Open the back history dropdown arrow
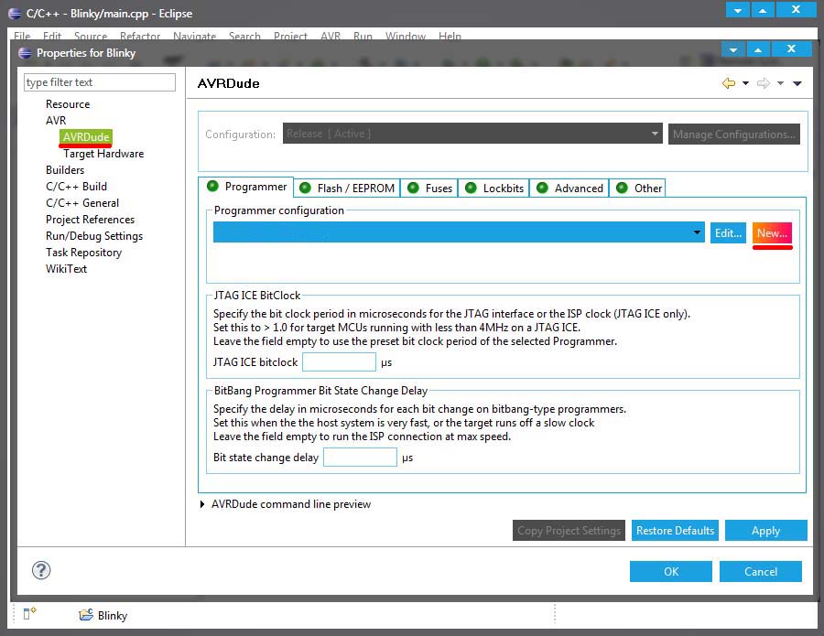The height and width of the screenshot is (636, 824). 745,83
